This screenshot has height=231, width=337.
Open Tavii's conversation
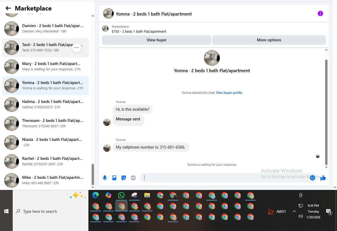[45, 48]
